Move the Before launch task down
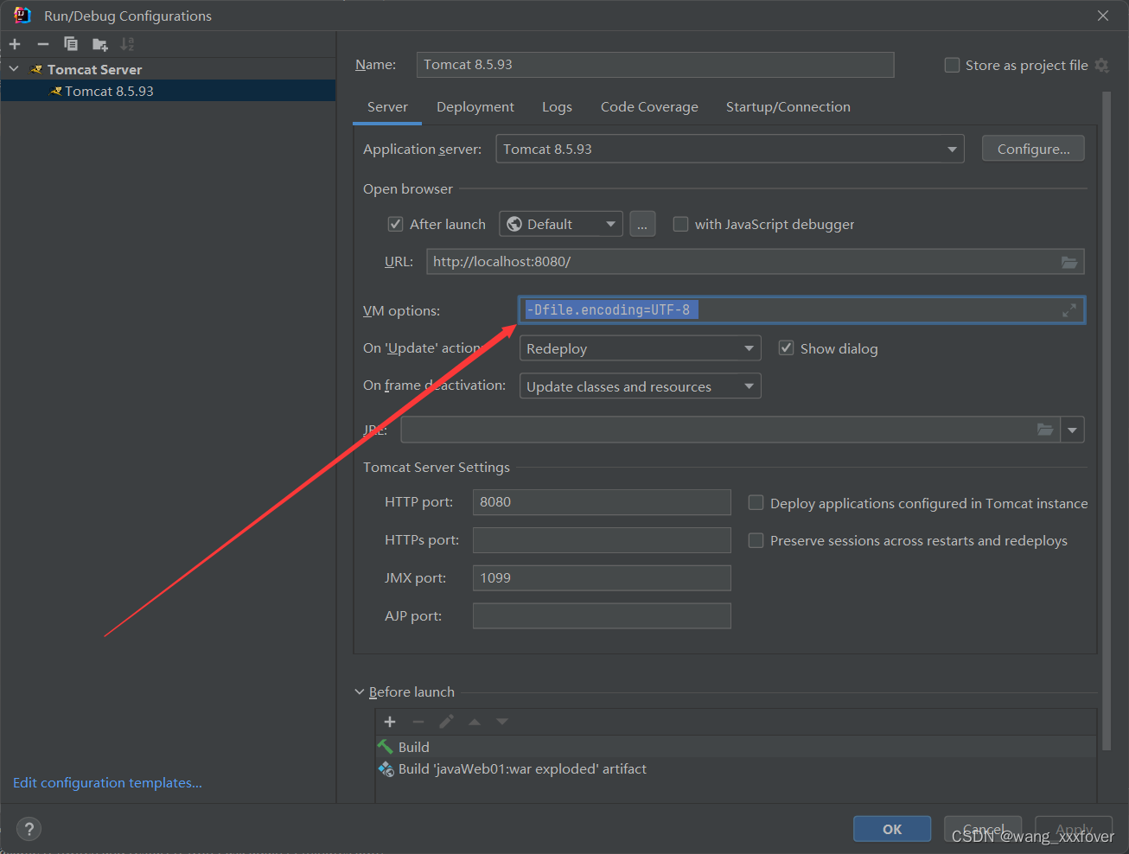This screenshot has height=854, width=1129. point(502,722)
